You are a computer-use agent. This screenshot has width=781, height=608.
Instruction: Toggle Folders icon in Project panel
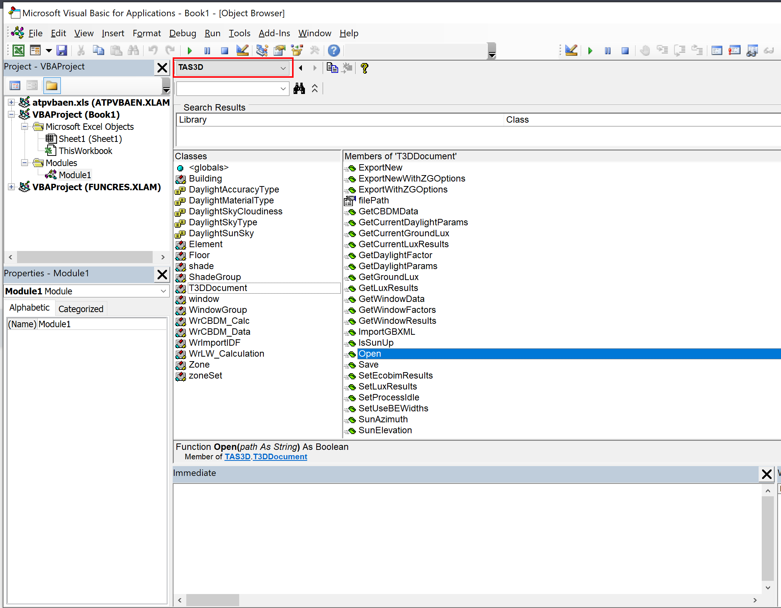click(52, 86)
